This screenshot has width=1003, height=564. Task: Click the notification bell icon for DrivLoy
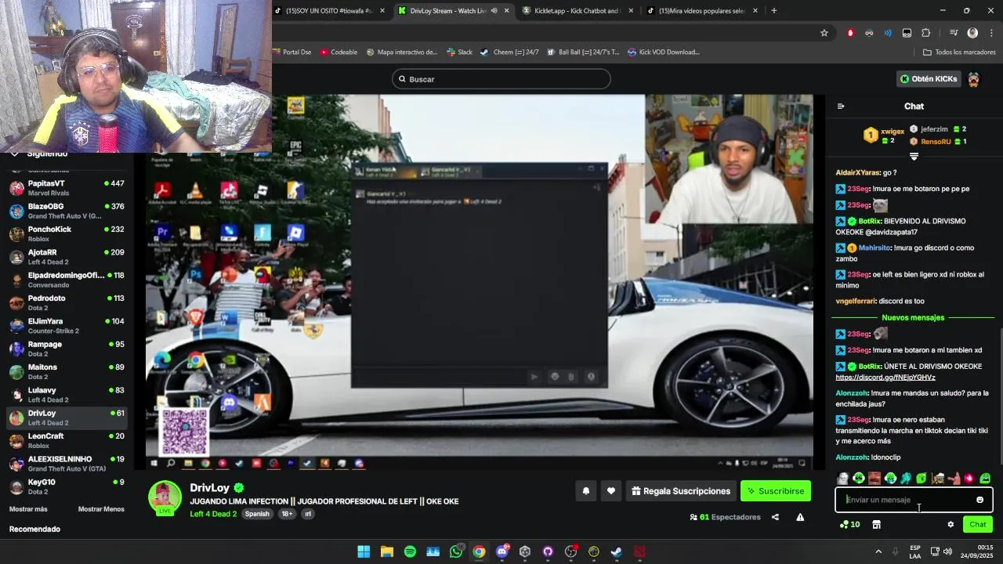(585, 491)
